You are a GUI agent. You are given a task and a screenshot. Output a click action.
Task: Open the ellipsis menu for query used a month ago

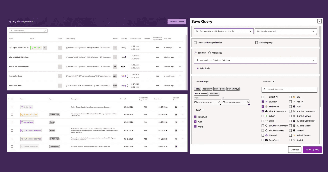click(x=180, y=76)
